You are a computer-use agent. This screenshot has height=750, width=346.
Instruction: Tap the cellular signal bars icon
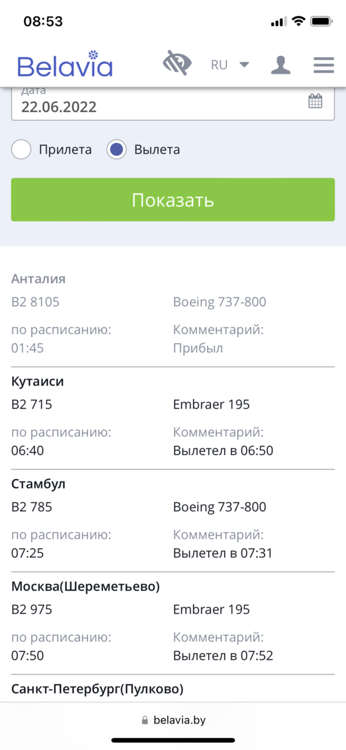(279, 22)
